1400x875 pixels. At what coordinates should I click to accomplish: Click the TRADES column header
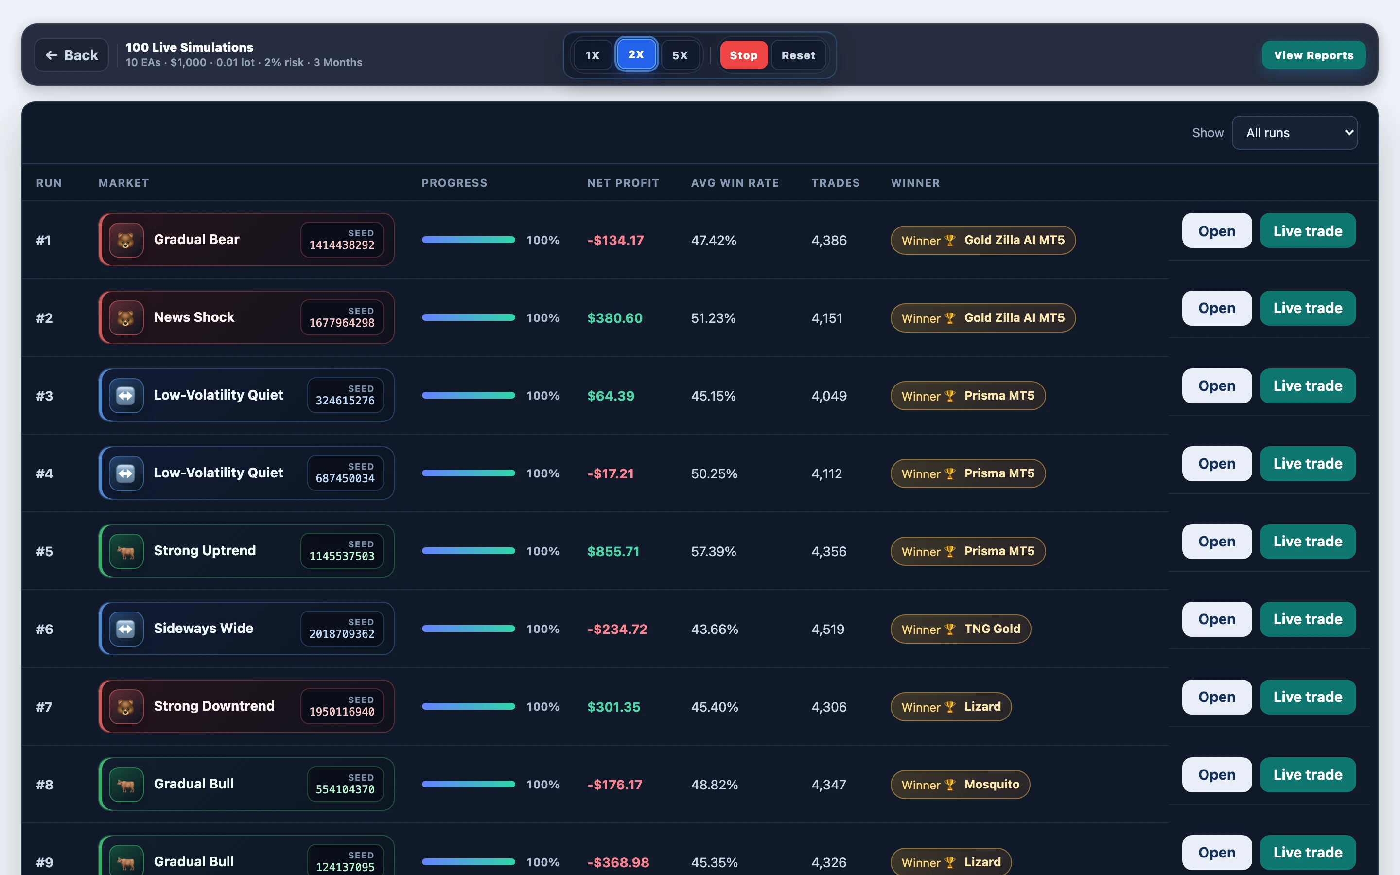tap(835, 183)
